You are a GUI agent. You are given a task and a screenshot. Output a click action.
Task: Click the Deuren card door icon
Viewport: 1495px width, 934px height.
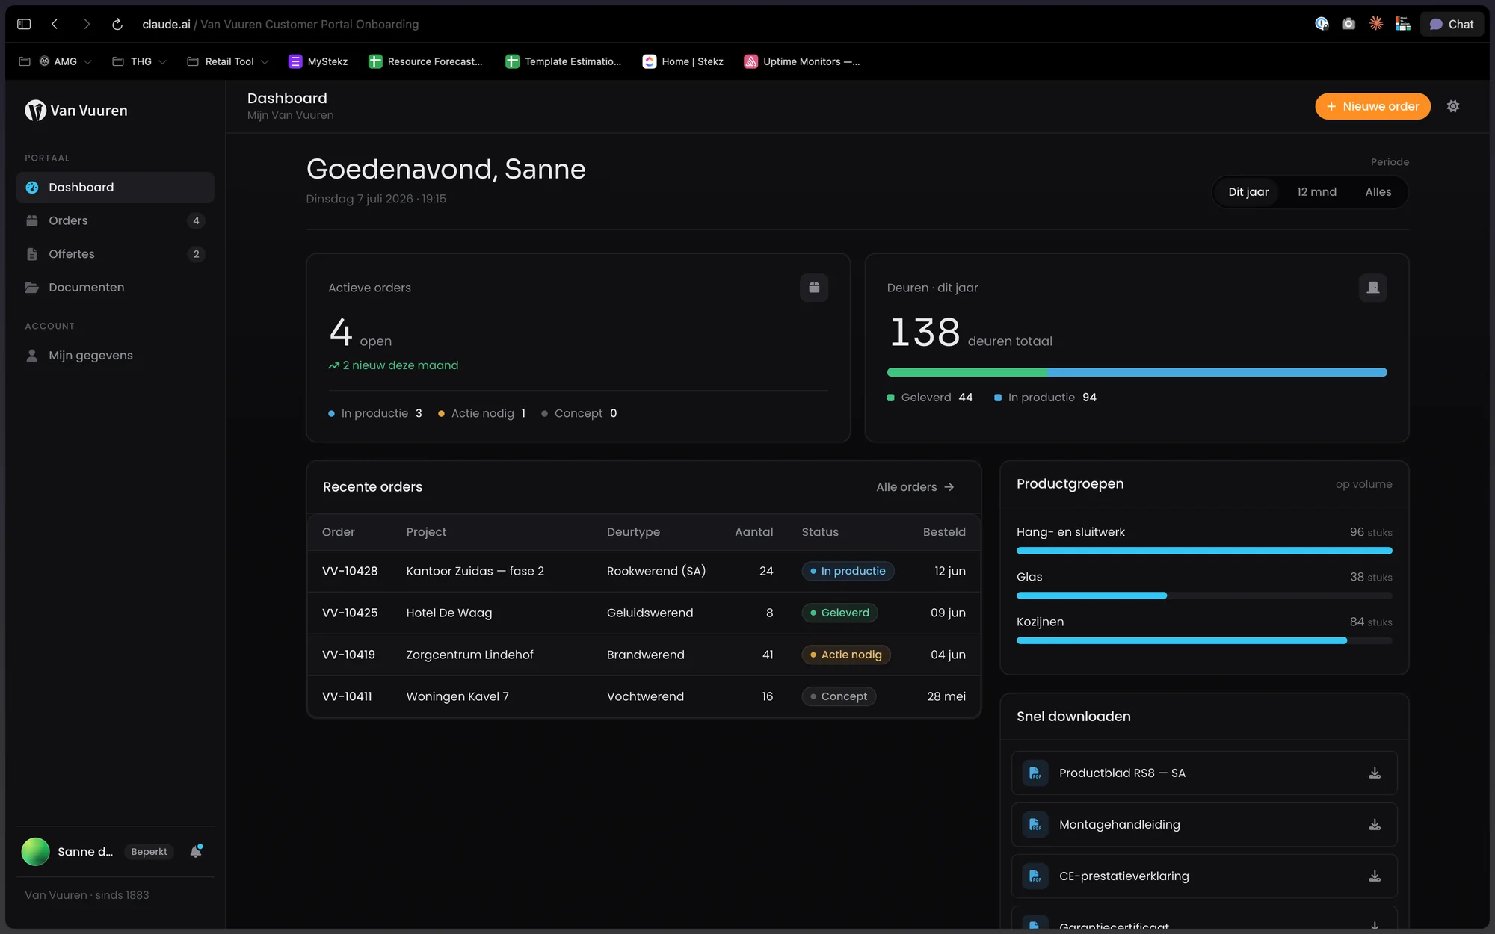click(x=1372, y=288)
